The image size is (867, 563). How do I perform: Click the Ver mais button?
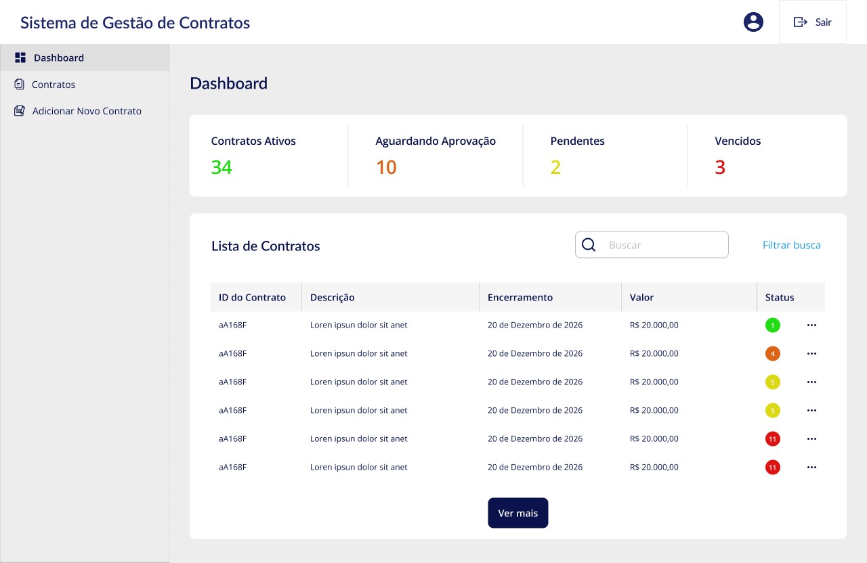(x=518, y=513)
